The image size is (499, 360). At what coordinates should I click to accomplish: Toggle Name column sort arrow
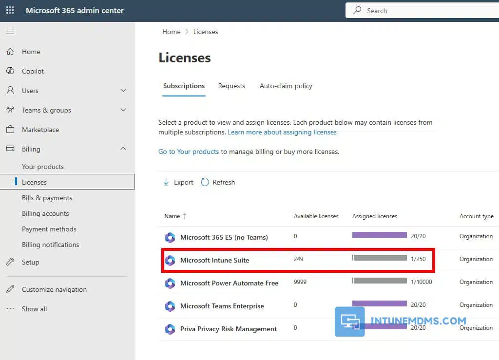(x=185, y=216)
